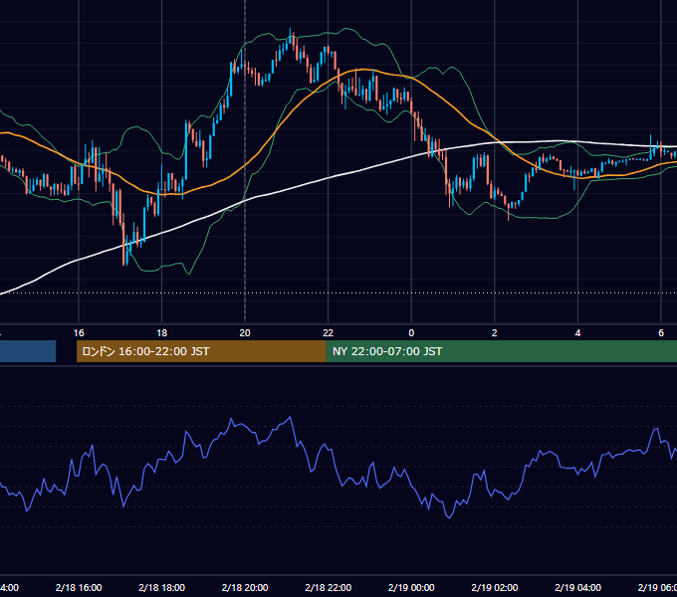This screenshot has height=597, width=677.
Task: Click the 2/19 00:00 date label
Action: (x=411, y=587)
